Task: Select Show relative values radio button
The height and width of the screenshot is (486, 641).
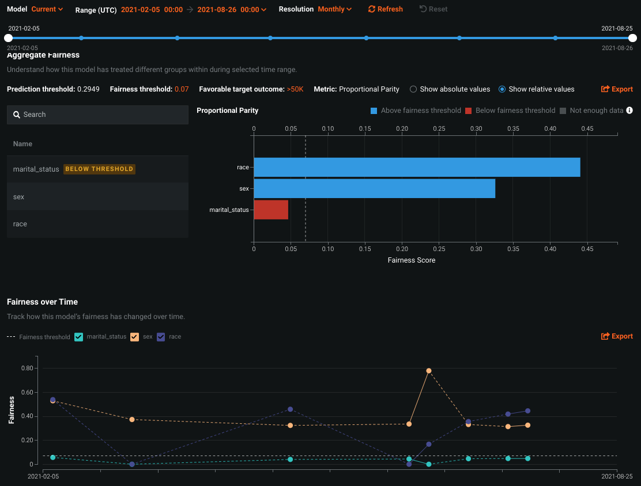Action: click(502, 89)
